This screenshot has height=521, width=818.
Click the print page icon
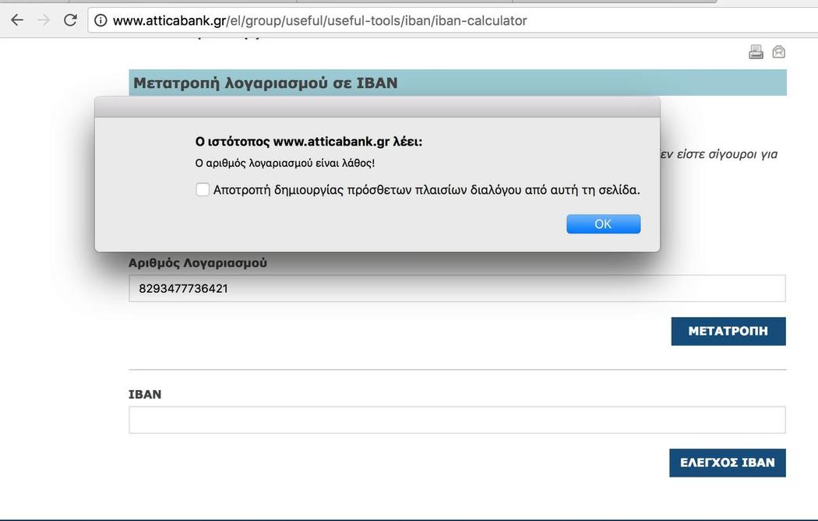point(756,51)
